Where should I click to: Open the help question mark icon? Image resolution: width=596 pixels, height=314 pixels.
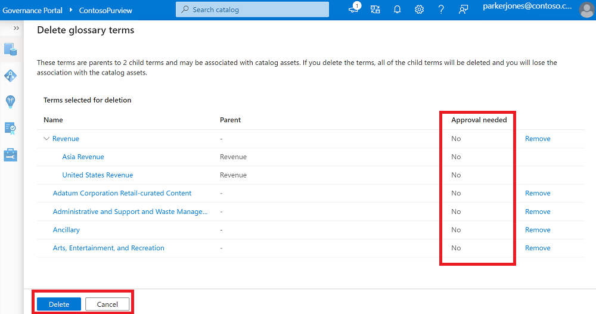click(441, 10)
